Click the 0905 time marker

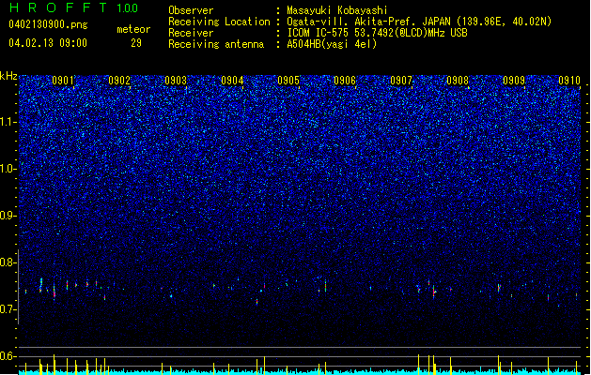tap(288, 81)
